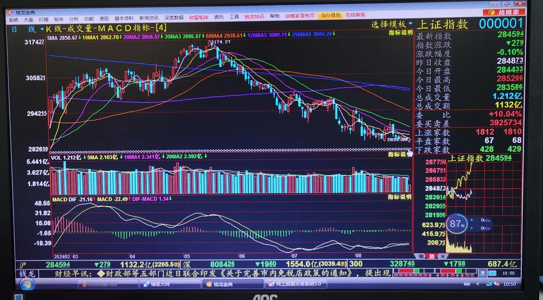
Task: Click the 钱龙金典 title bar icon
Action: click(9, 12)
